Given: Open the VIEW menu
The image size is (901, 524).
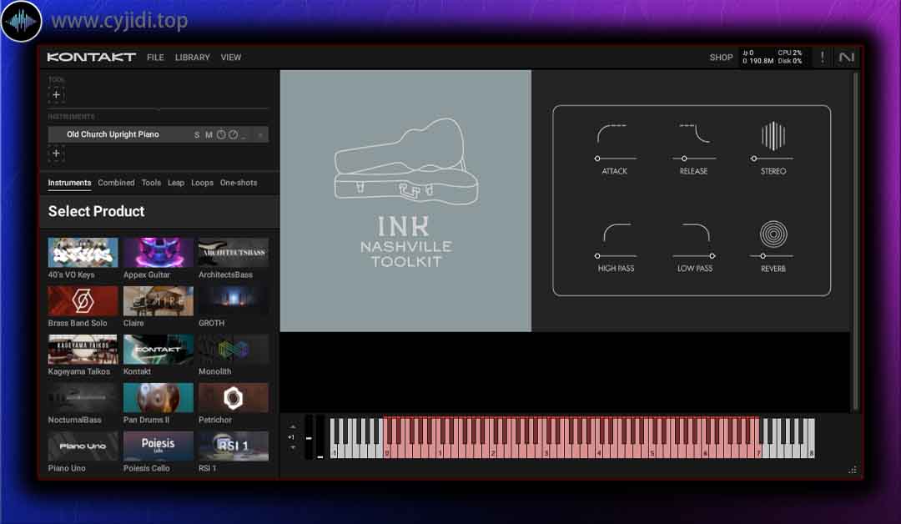Looking at the screenshot, I should pos(231,58).
